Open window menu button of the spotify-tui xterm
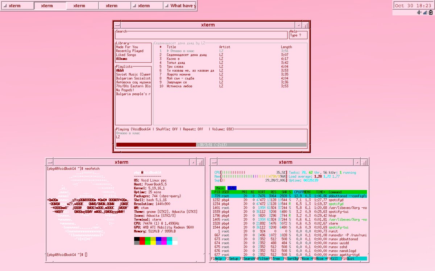The height and width of the screenshot is (271, 435). click(117, 25)
